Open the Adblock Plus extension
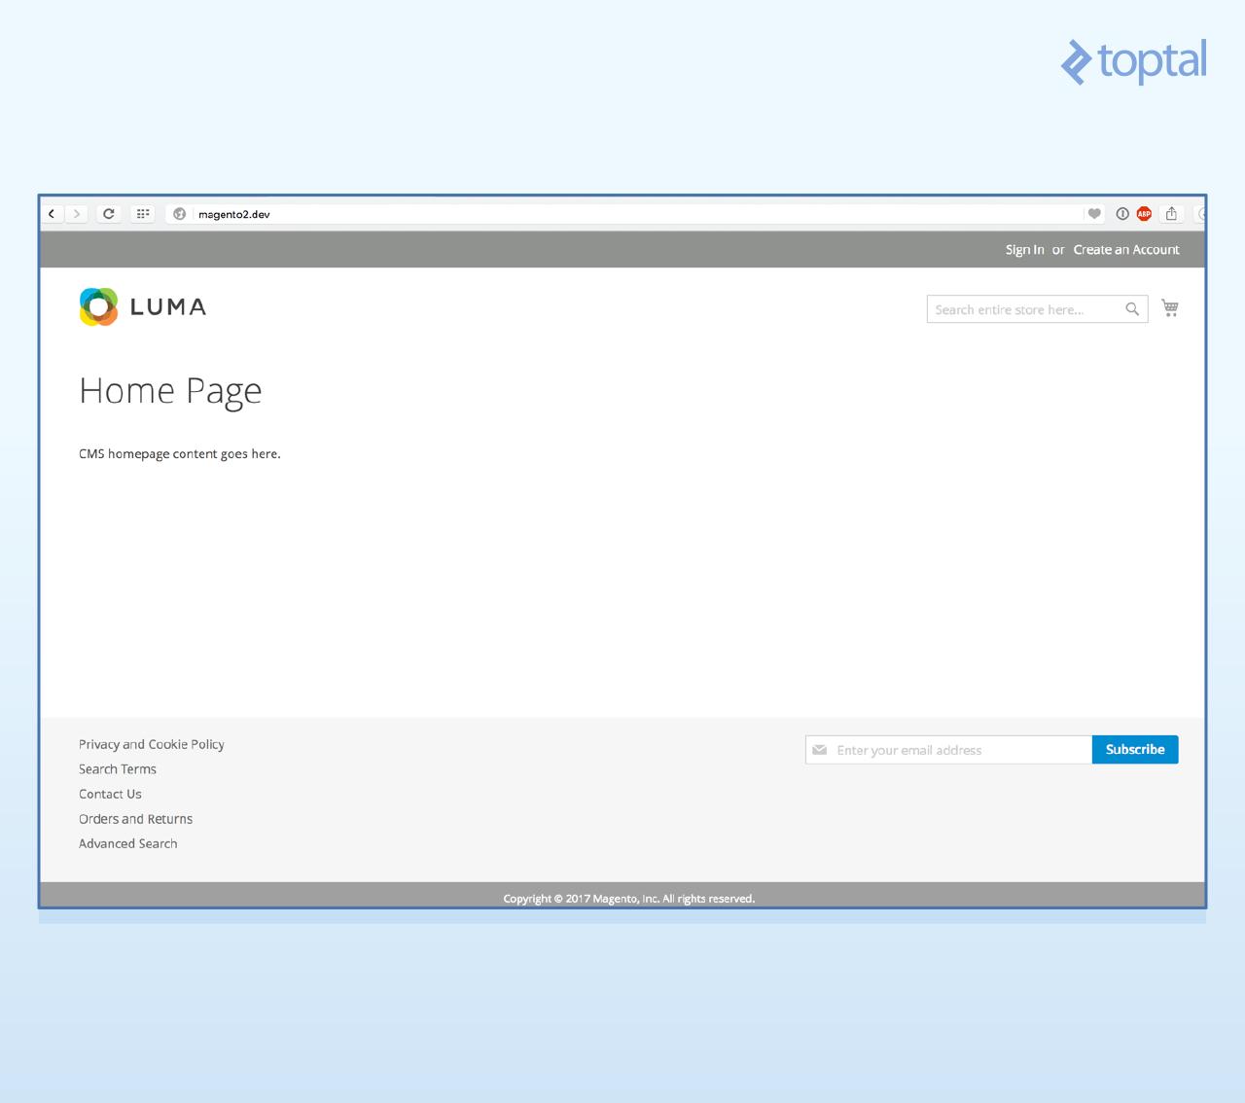Screen dimensions: 1245x1103 1144,213
